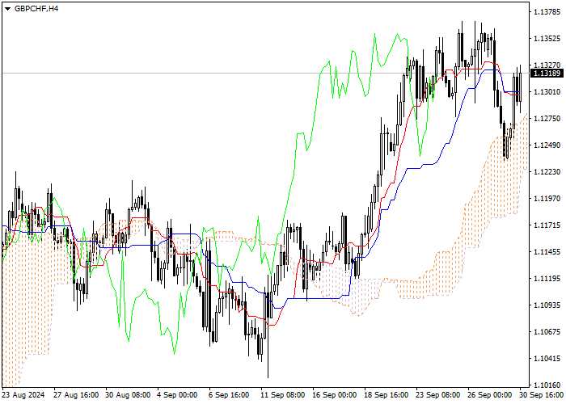
Task: Select the GBPCHF,H4 chart title
Action: [x=36, y=8]
